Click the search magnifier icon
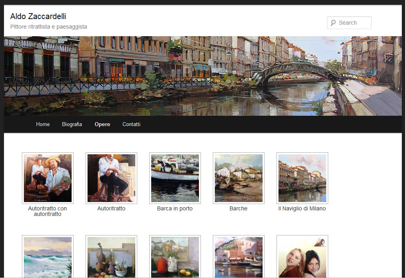 click(x=333, y=23)
